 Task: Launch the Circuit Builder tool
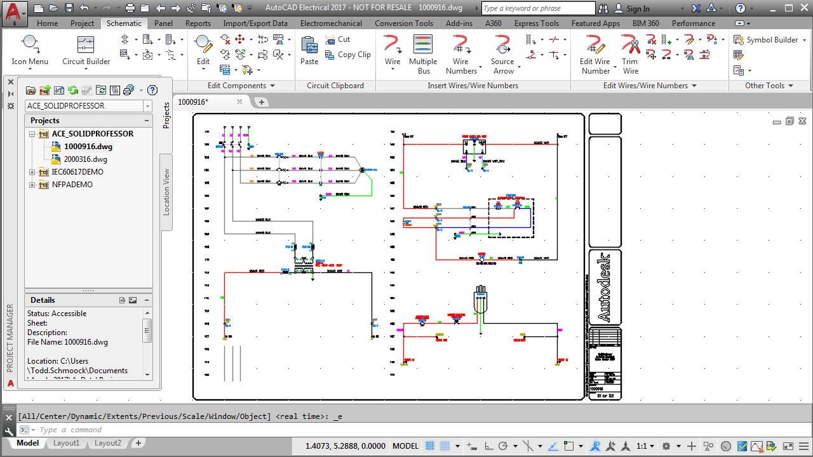pos(86,50)
